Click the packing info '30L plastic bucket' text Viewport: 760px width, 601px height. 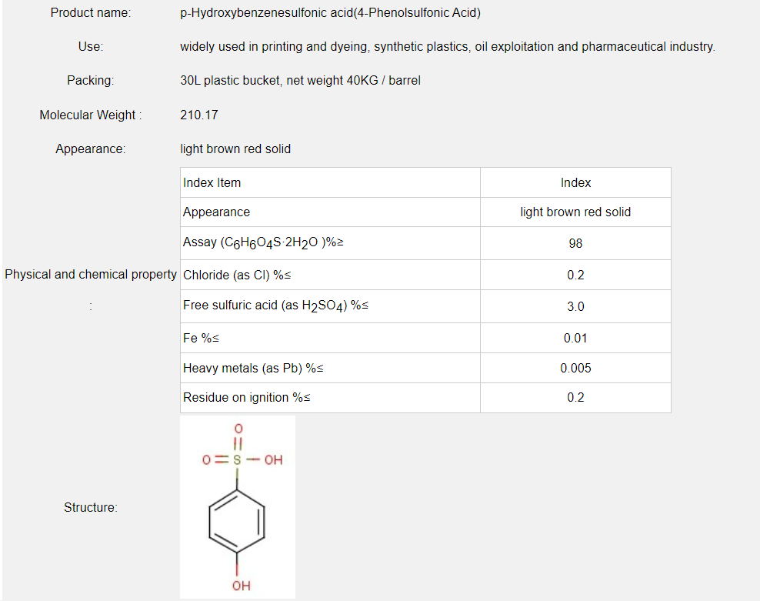pos(300,81)
